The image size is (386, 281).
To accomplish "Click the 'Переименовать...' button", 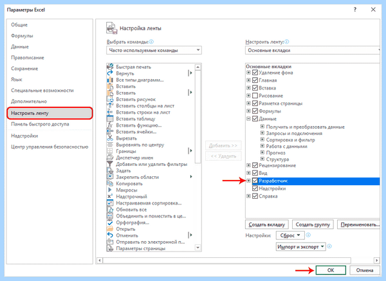I will click(359, 224).
